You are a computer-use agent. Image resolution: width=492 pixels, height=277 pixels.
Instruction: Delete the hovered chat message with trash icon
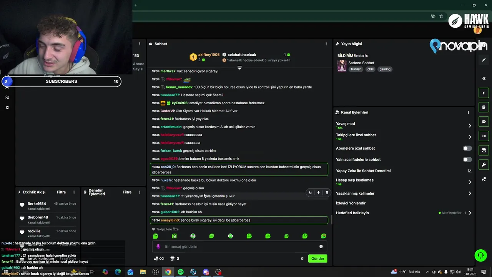tap(327, 193)
